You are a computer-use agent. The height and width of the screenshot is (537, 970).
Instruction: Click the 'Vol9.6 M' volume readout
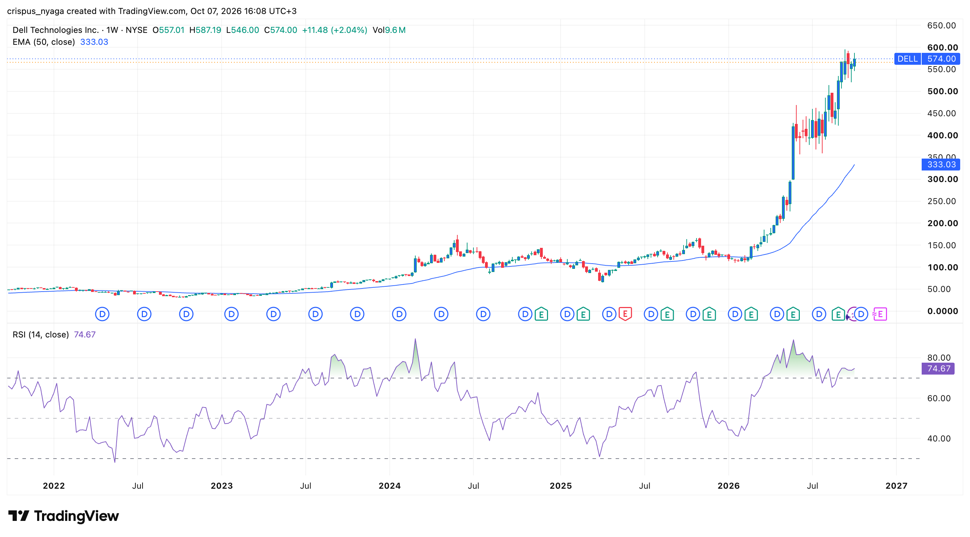coord(389,30)
